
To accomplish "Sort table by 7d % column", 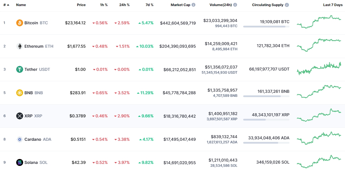I will (150, 5).
